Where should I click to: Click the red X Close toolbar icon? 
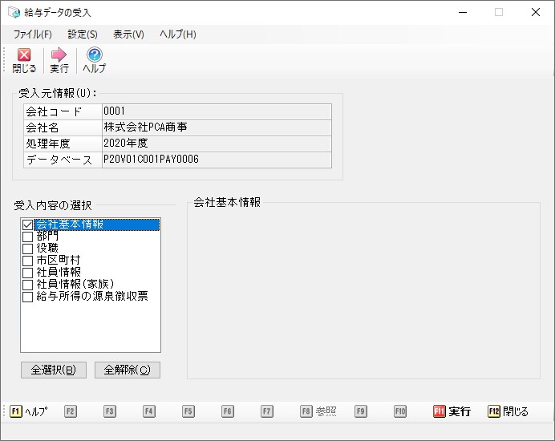(x=24, y=55)
